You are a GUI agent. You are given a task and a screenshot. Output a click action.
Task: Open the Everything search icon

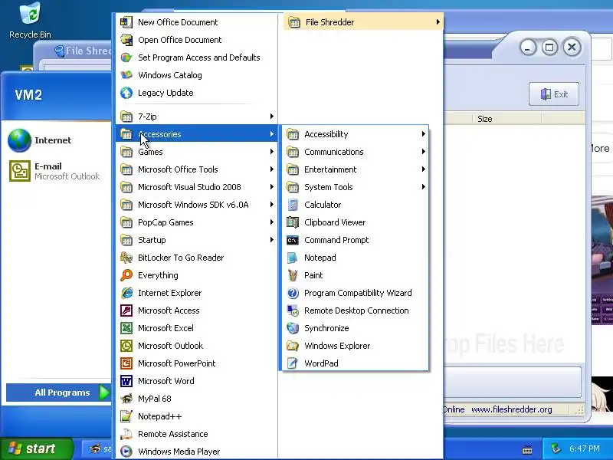tap(126, 275)
